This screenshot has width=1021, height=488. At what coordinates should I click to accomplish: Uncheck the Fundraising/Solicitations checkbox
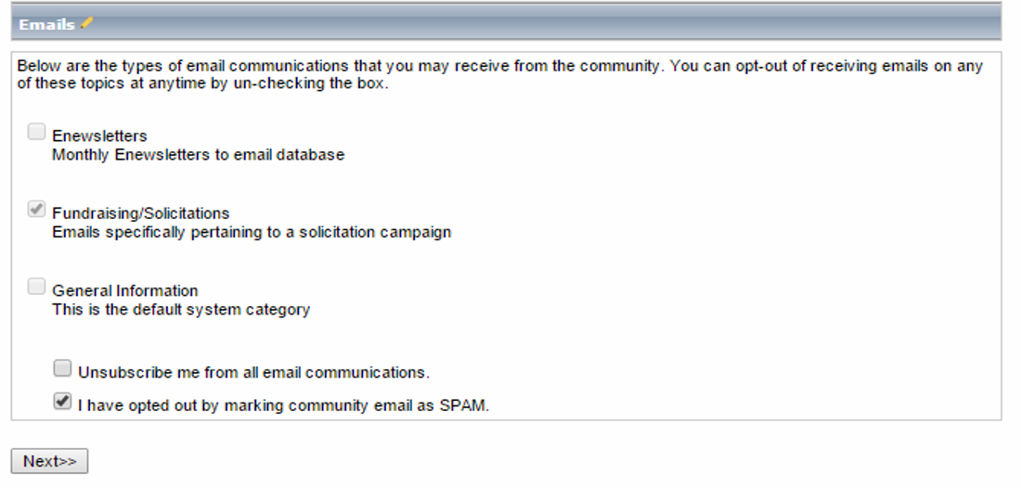tap(36, 209)
